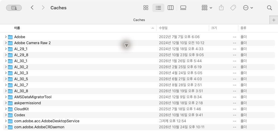
Task: Click the AI_29_1 folder icon
Action: [x=10, y=49]
